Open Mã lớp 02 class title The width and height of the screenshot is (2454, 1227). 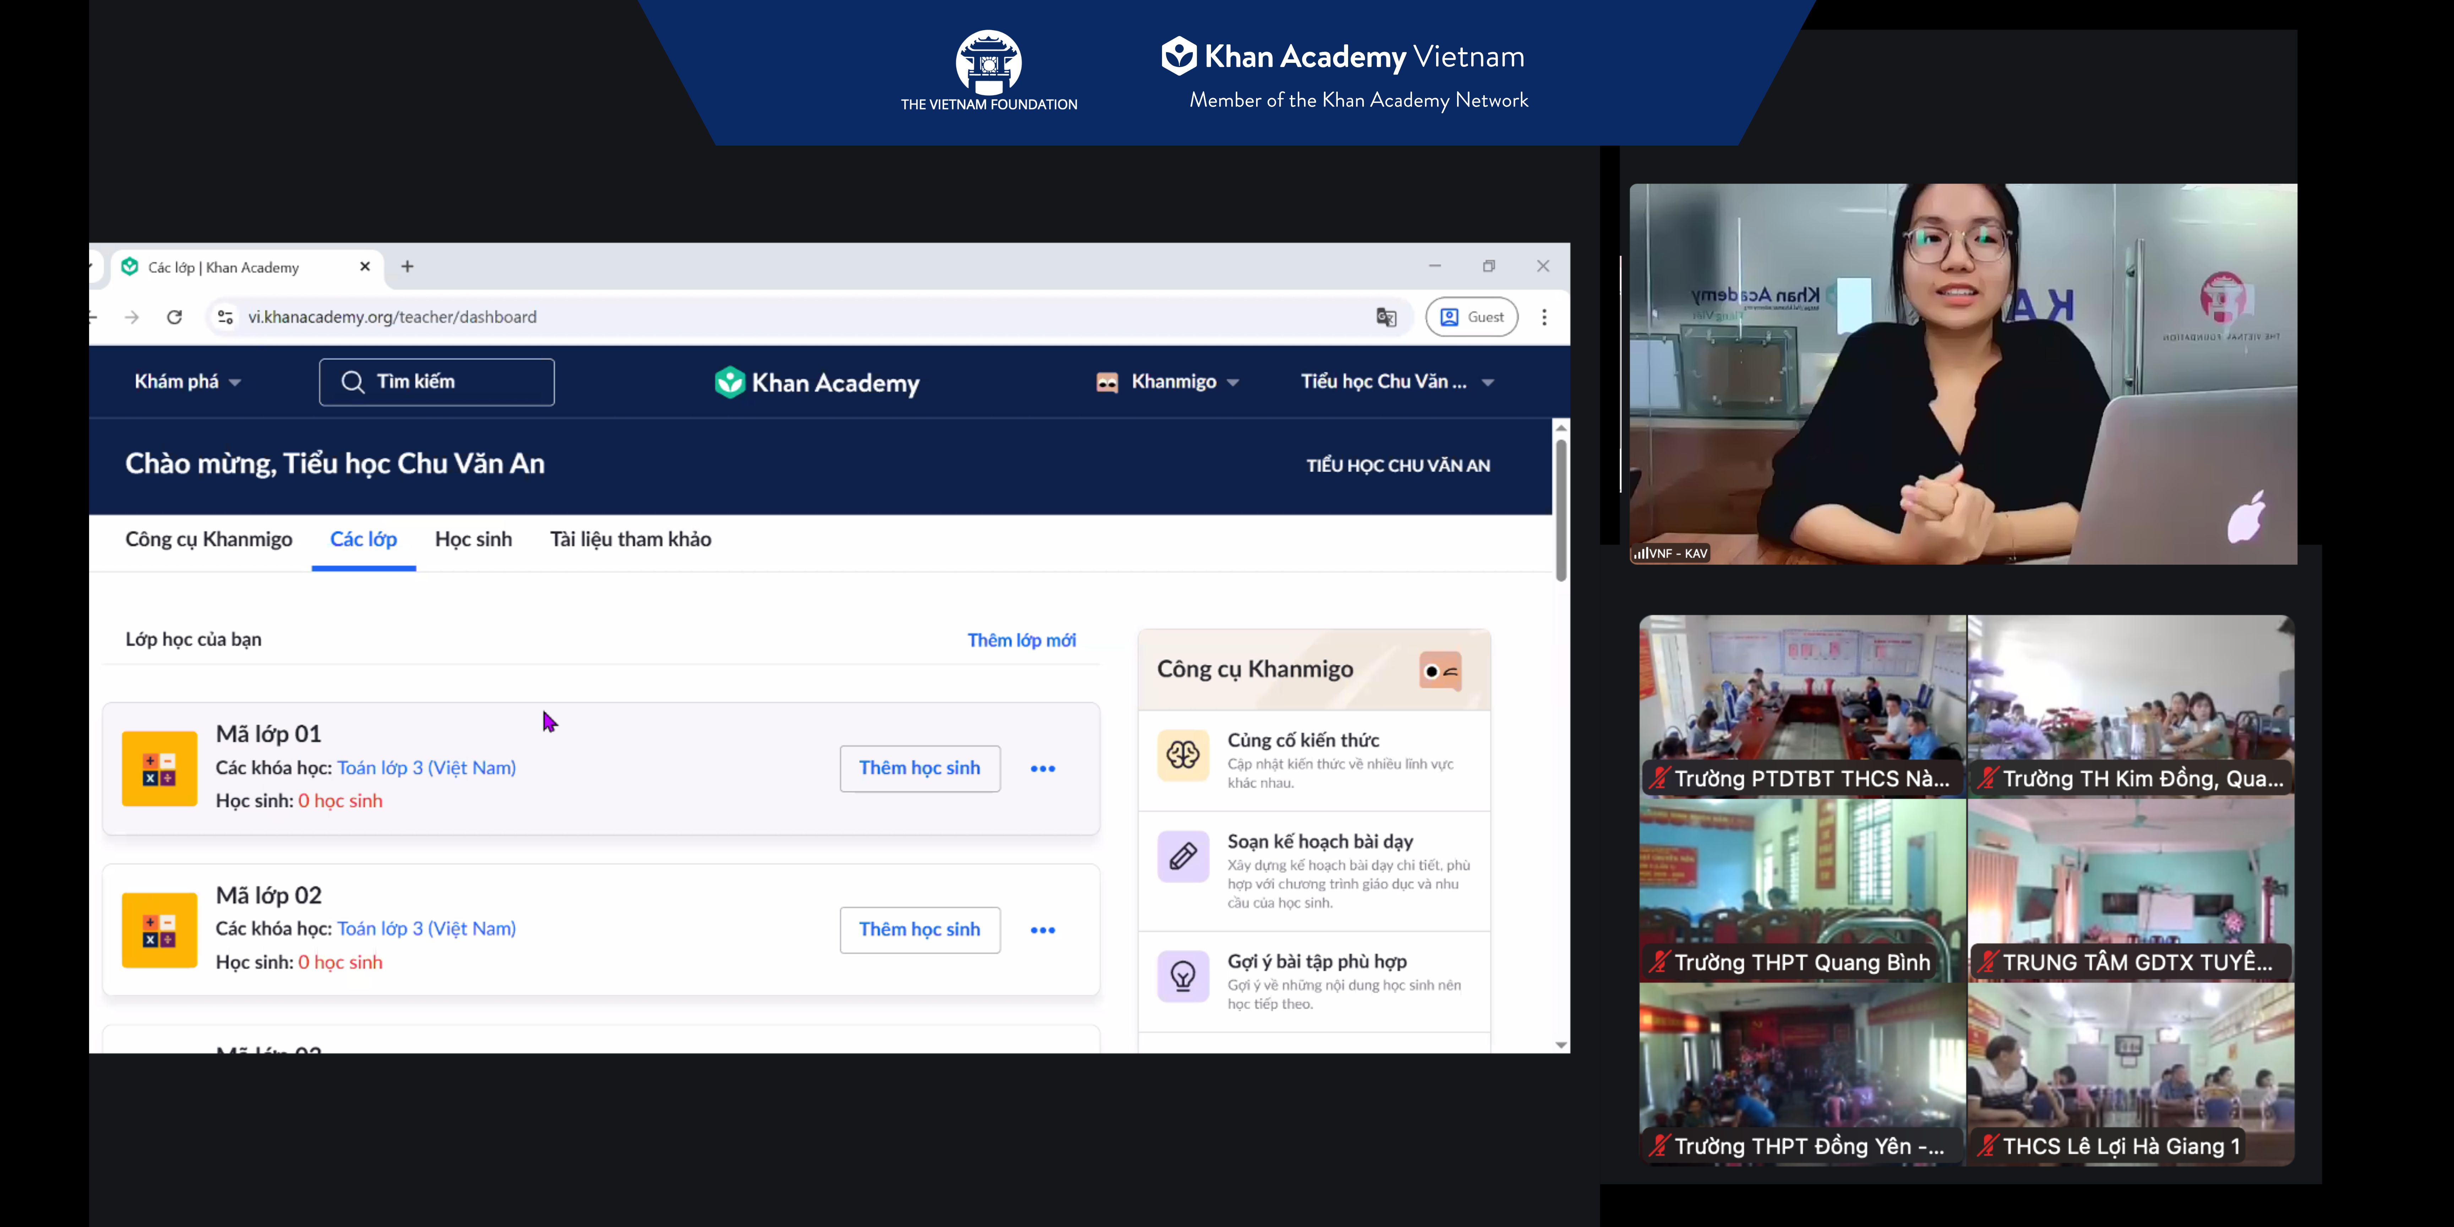(x=269, y=895)
